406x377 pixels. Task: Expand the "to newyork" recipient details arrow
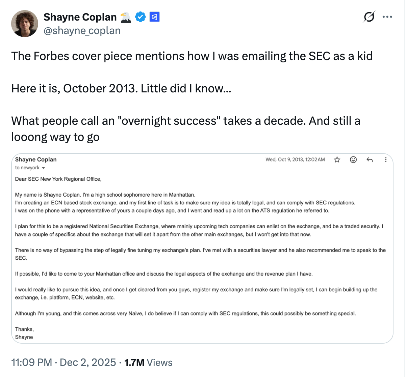(43, 168)
